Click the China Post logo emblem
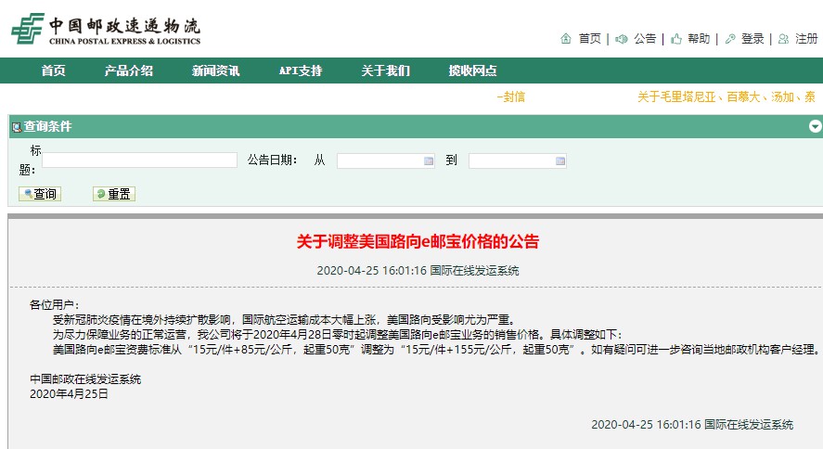This screenshot has height=449, width=823. pyautogui.click(x=27, y=29)
